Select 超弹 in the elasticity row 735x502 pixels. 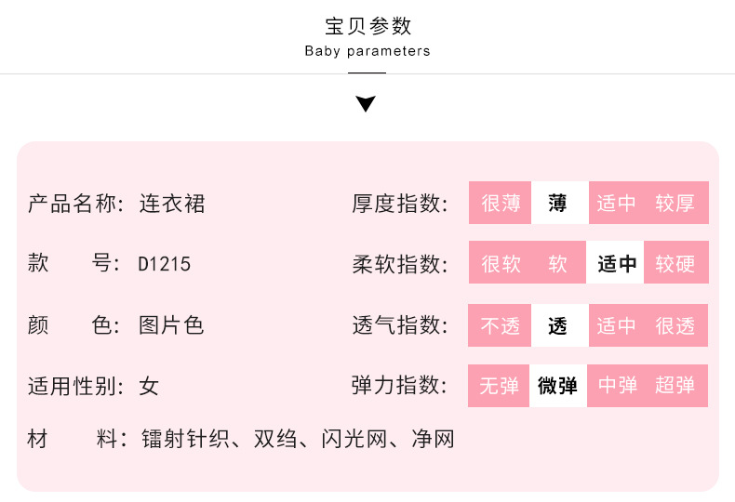tap(675, 386)
